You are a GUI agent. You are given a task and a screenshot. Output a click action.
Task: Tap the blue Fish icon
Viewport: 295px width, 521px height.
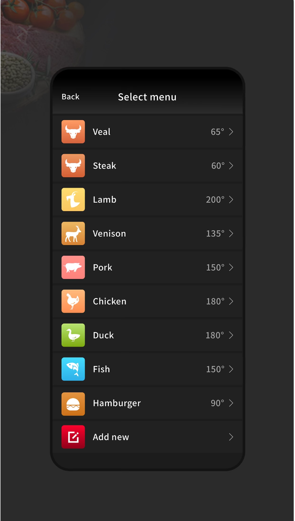point(73,369)
